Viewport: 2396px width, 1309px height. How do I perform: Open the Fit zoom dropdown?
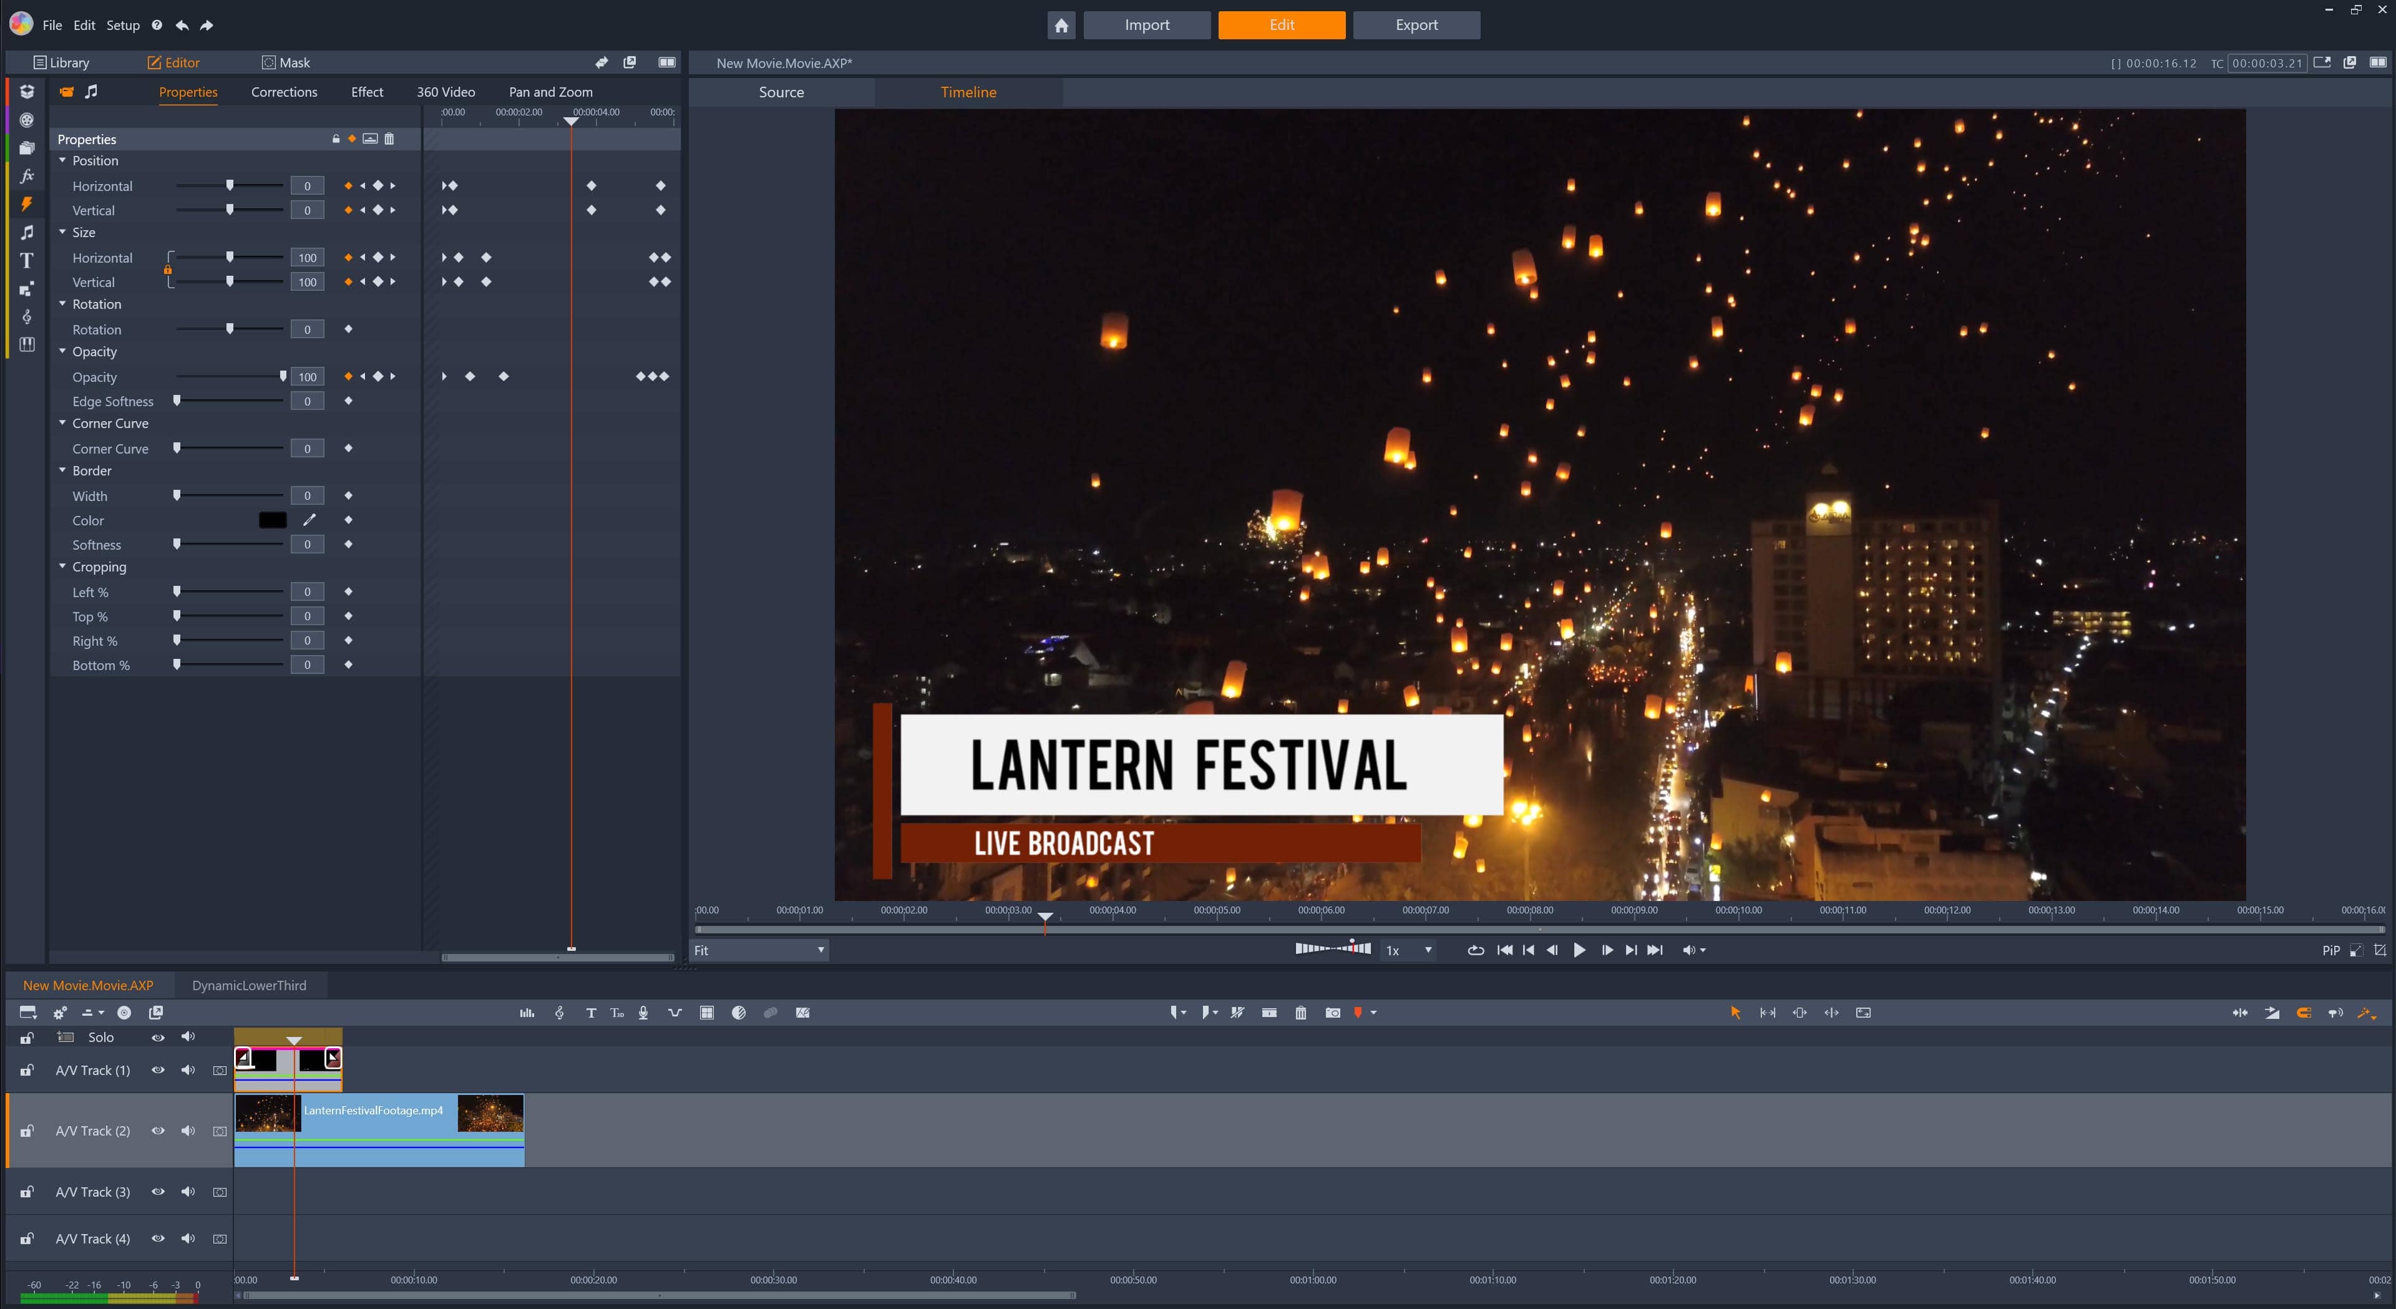[x=760, y=950]
